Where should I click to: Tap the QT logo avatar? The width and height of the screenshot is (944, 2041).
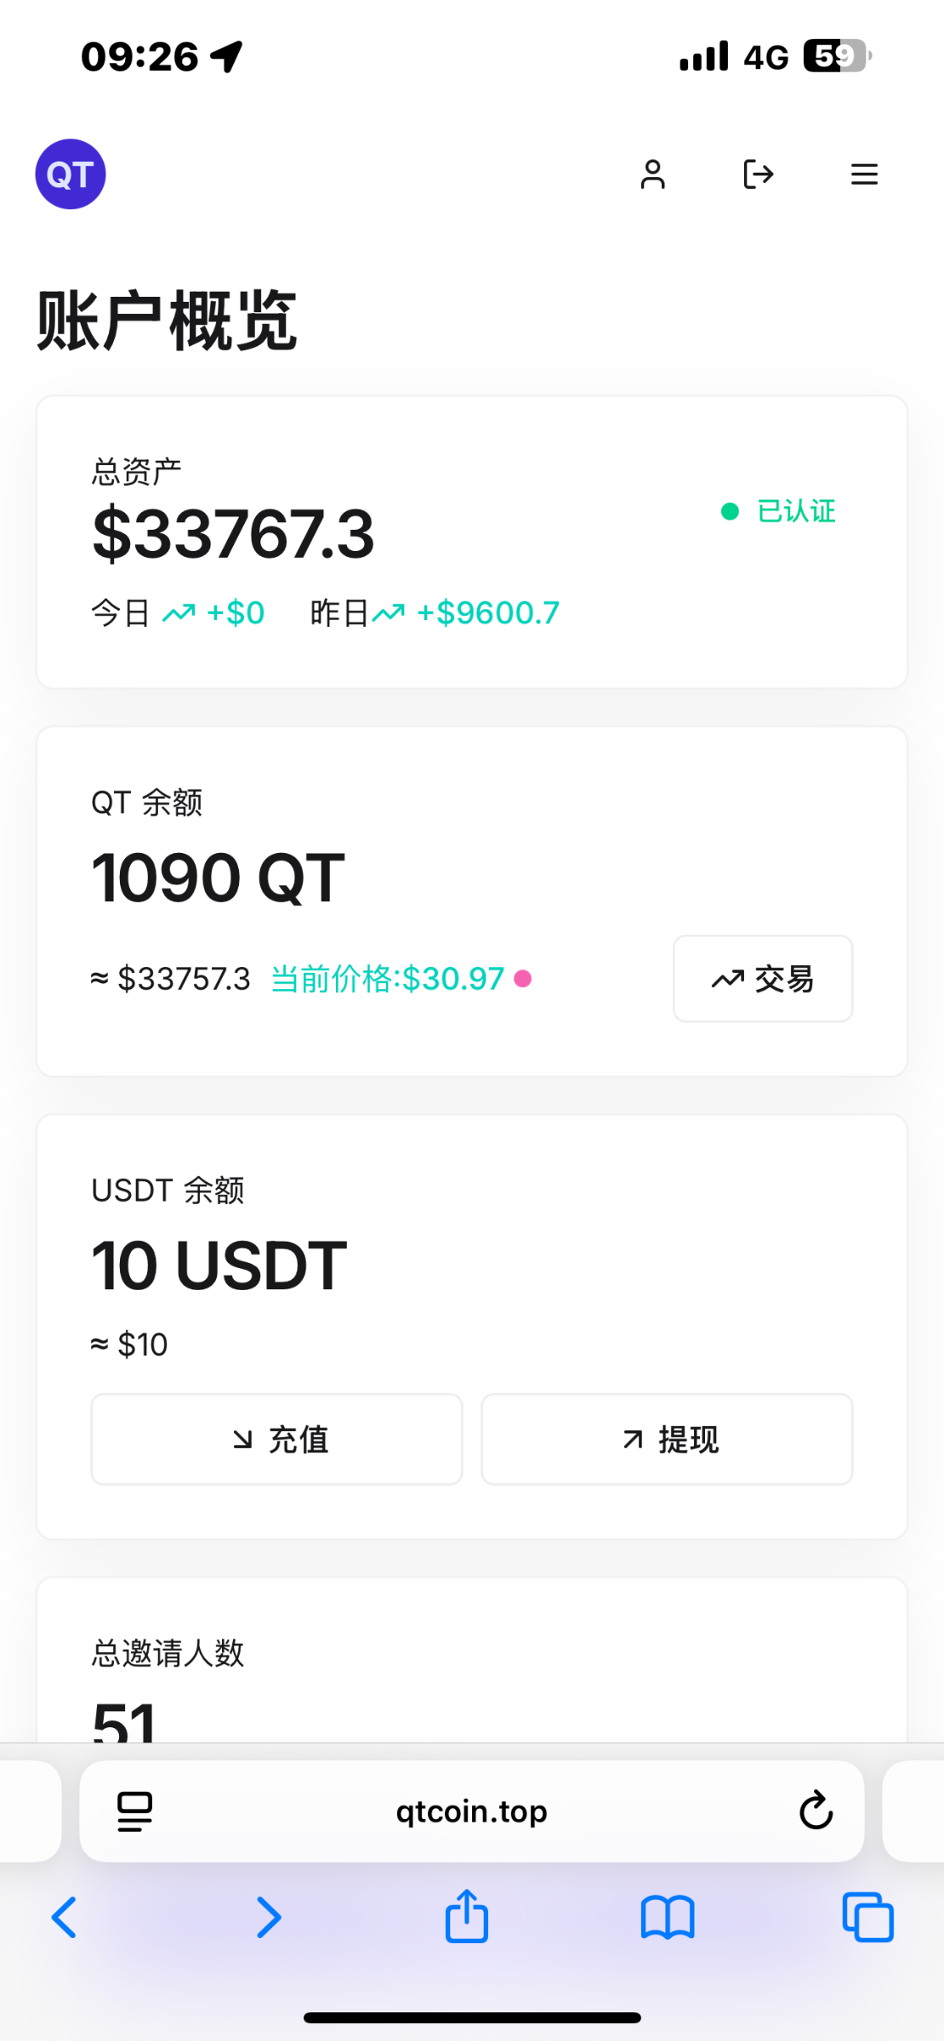coord(71,174)
